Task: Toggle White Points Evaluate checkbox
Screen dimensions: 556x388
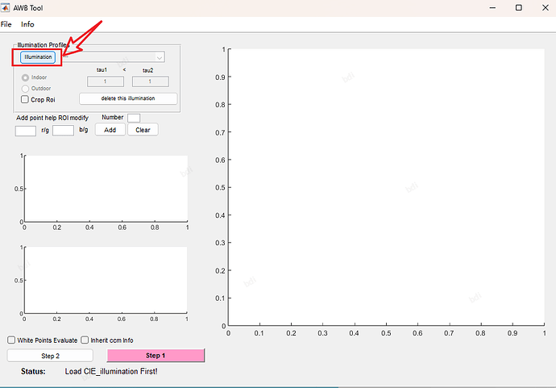Action: [x=11, y=340]
